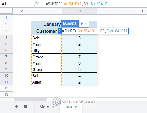Select row 2 header
Viewport: 147px width, 113px height.
click(x=6, y=24)
